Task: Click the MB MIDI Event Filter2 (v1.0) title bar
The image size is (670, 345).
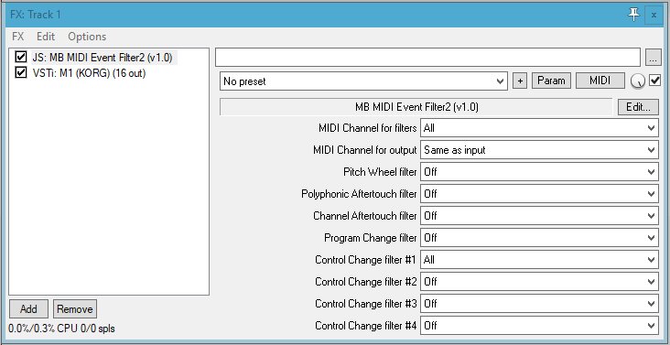Action: 416,107
